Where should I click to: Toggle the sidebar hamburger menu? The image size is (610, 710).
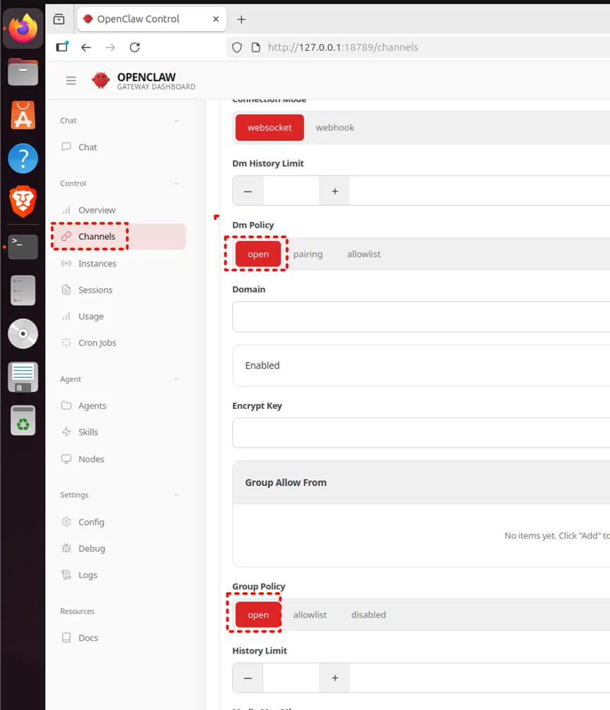pyautogui.click(x=71, y=80)
